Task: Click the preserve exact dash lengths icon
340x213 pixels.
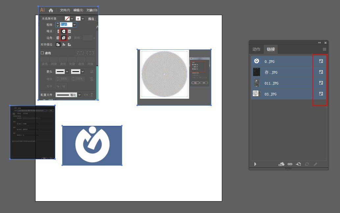Action: pyautogui.click(x=80, y=53)
